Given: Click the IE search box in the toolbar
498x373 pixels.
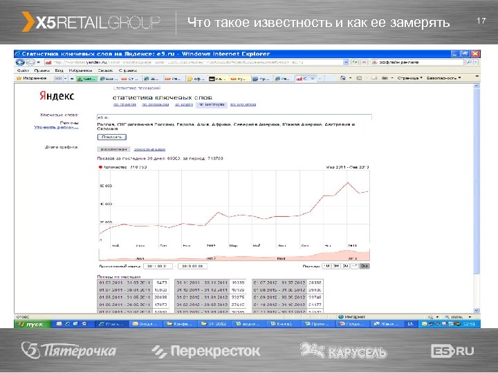Looking at the screenshot, I should (418, 62).
